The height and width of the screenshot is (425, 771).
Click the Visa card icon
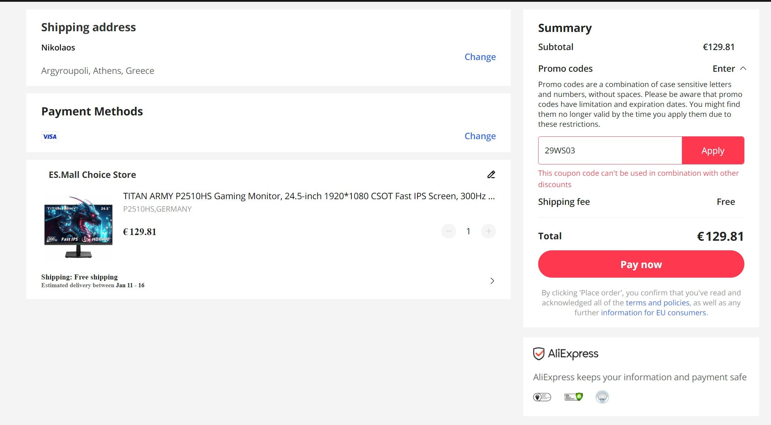coord(49,137)
